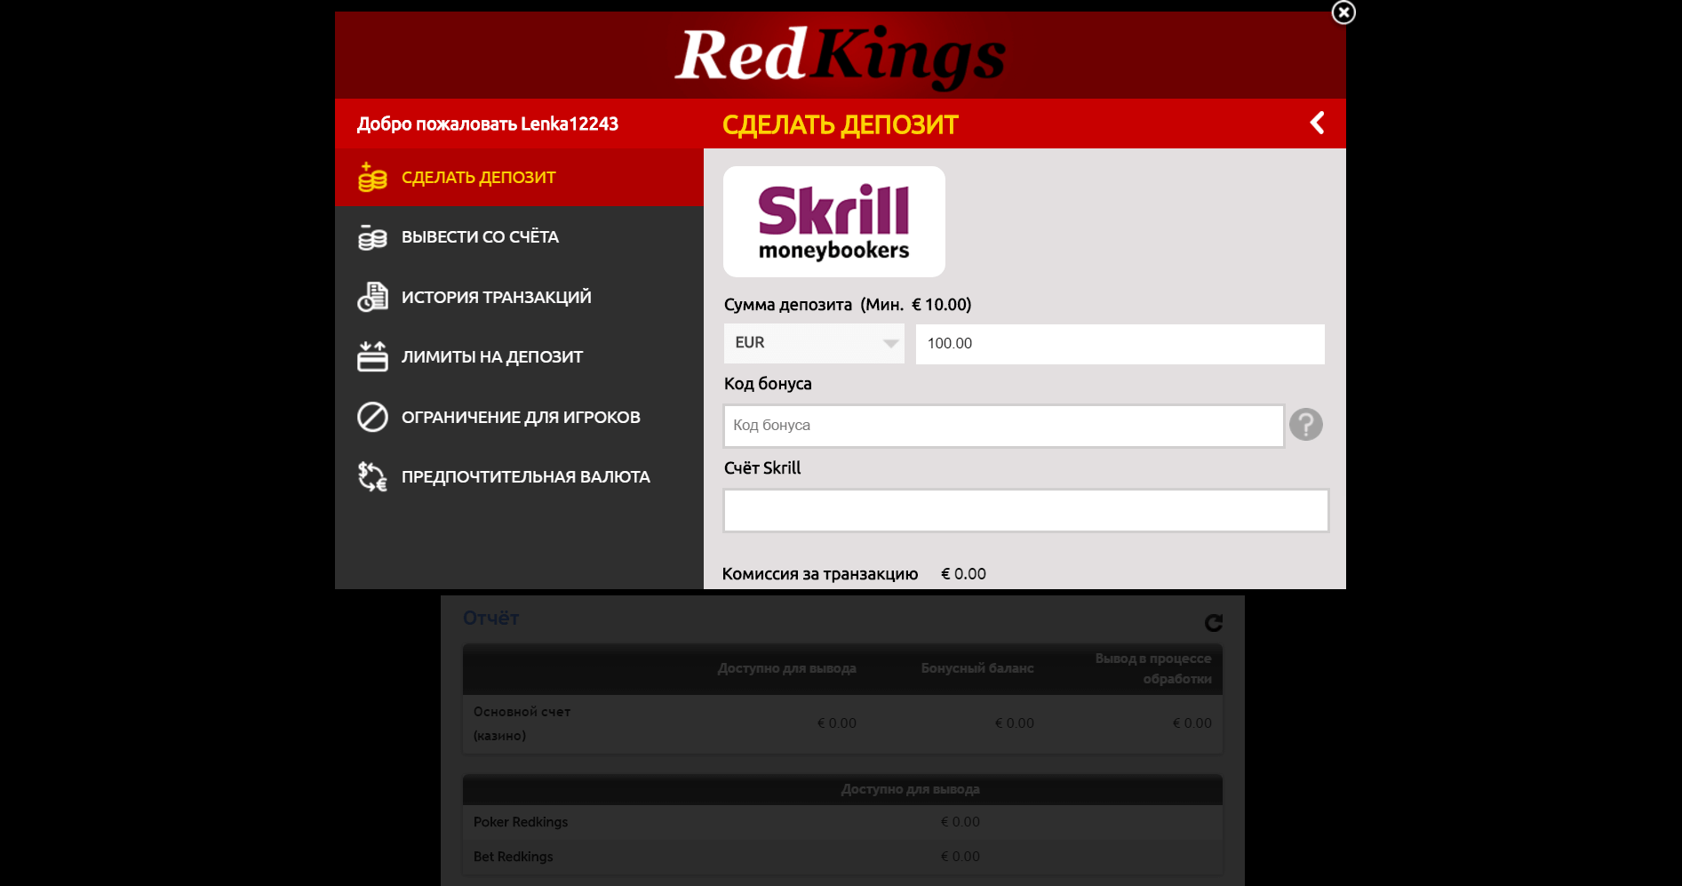Click the withdraw coins icon

[372, 237]
